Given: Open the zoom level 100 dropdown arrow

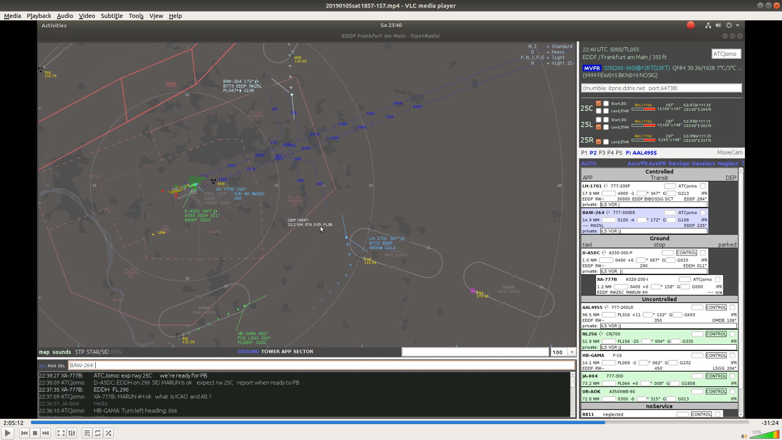Looking at the screenshot, I should click(572, 352).
